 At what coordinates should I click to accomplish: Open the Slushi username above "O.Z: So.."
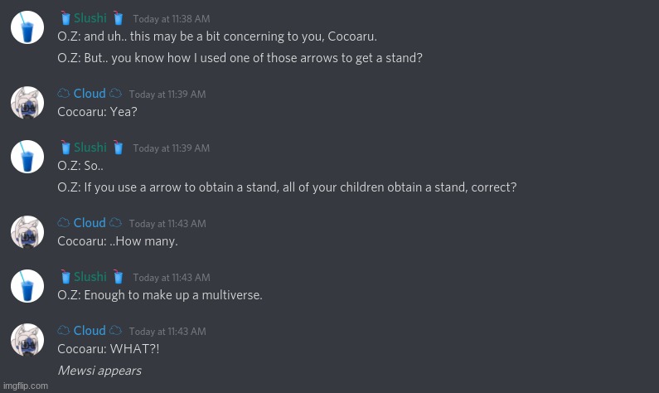click(90, 148)
